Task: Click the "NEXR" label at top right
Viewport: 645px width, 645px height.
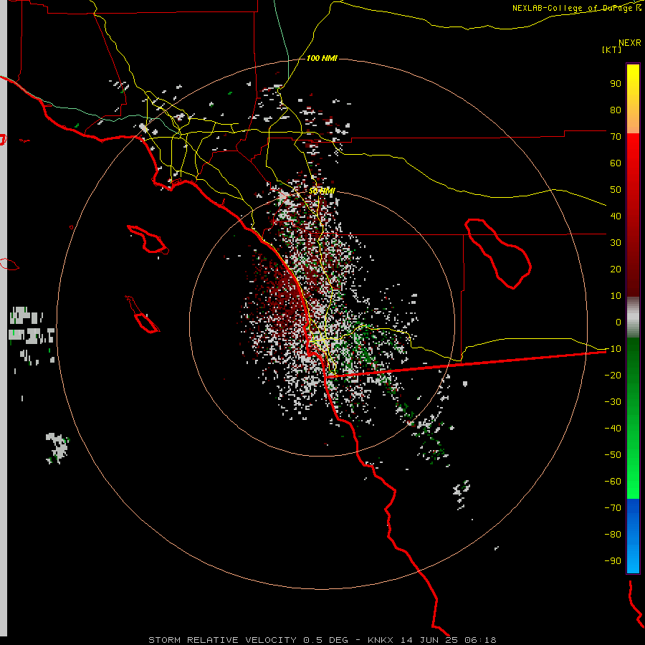Action: click(x=630, y=43)
